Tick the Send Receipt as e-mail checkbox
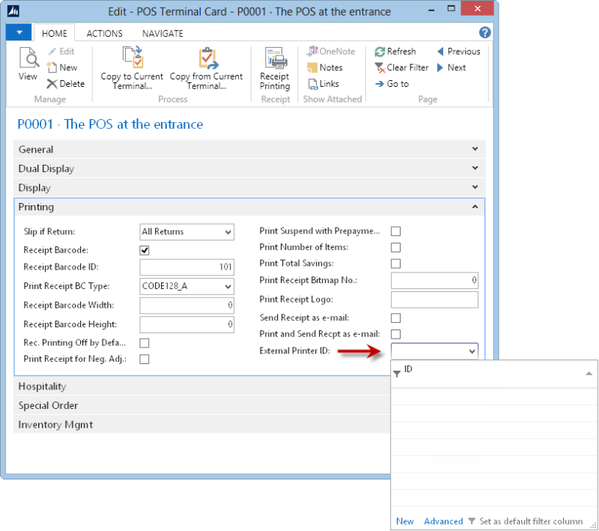The width and height of the screenshot is (599, 531). point(396,318)
